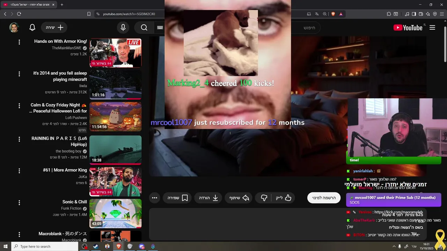The height and width of the screenshot is (251, 447).
Task: Open 'Hands on With Armor King!' live thumbnail
Action: point(115,53)
